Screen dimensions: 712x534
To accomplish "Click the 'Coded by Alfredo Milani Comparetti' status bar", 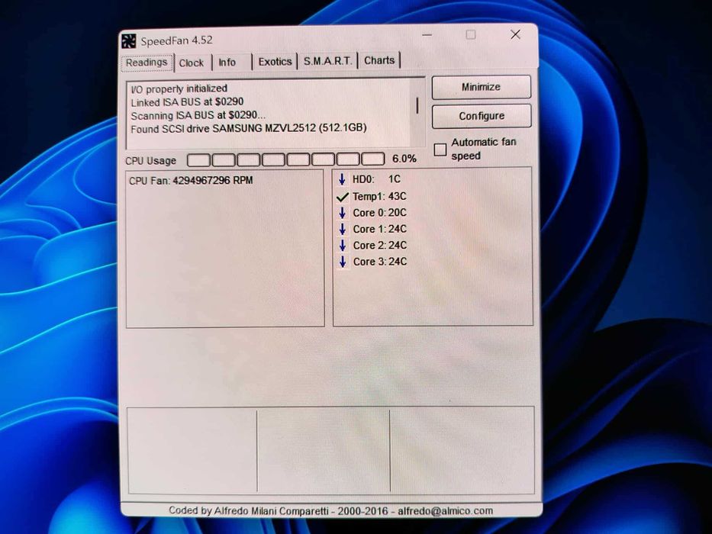I will coord(331,511).
